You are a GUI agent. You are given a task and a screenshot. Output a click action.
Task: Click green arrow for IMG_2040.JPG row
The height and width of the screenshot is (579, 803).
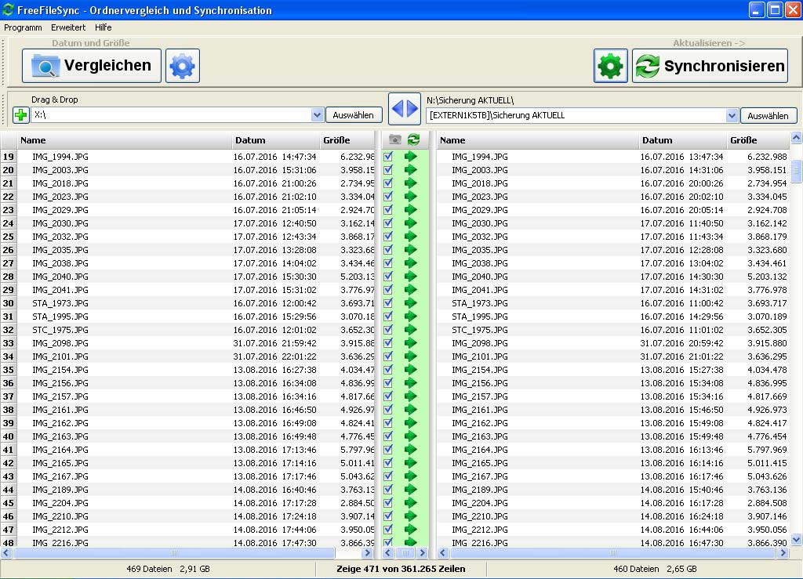click(411, 277)
